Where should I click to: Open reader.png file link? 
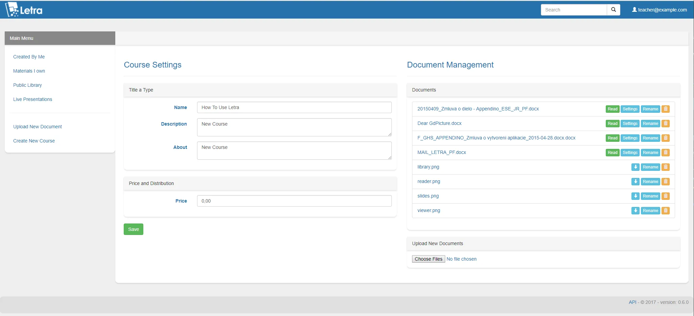click(x=429, y=181)
